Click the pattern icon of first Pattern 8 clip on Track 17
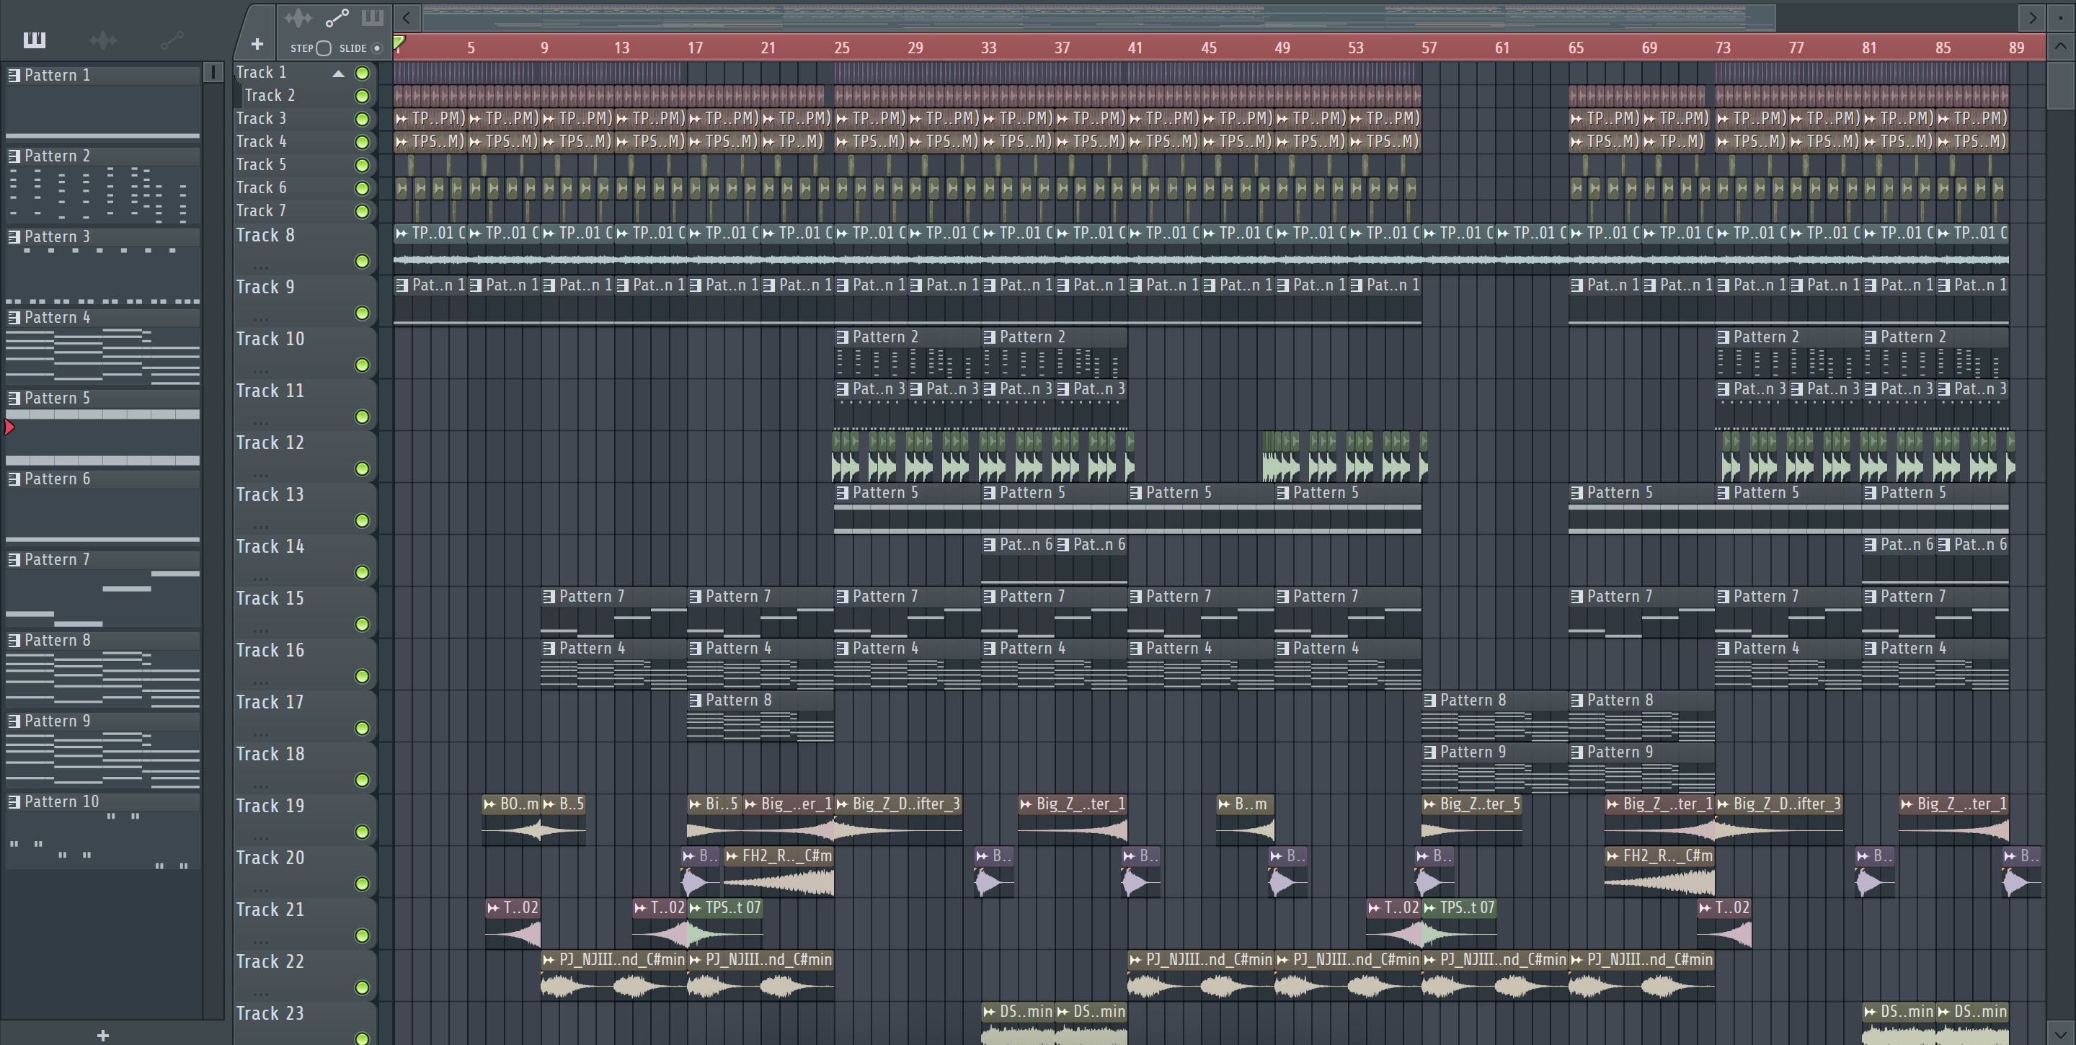Image resolution: width=2076 pixels, height=1045 pixels. tap(696, 701)
